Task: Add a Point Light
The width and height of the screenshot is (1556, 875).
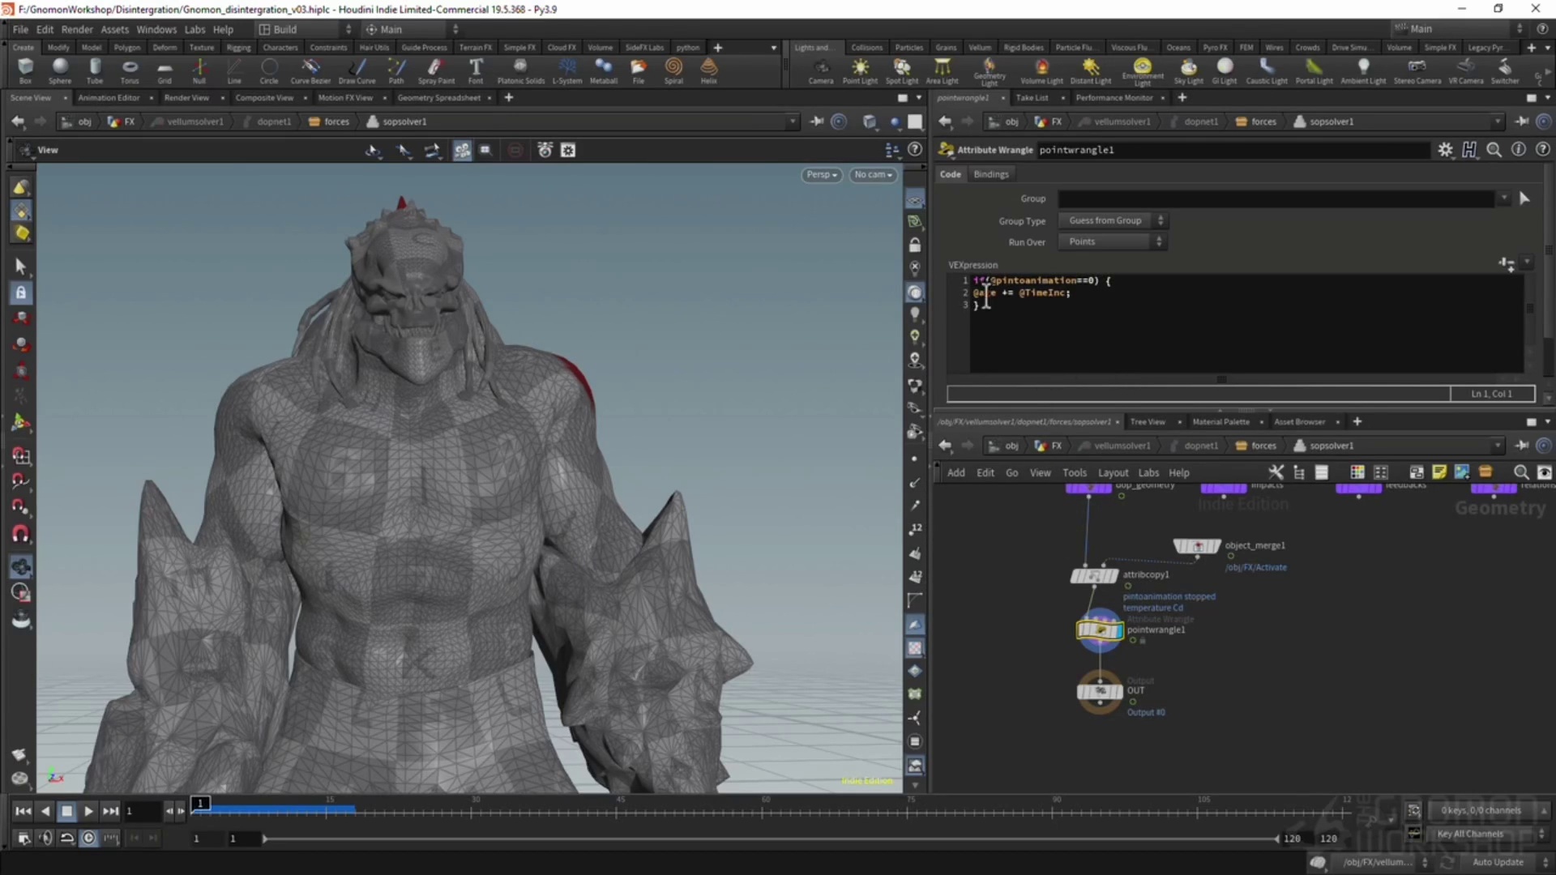Action: (x=860, y=71)
